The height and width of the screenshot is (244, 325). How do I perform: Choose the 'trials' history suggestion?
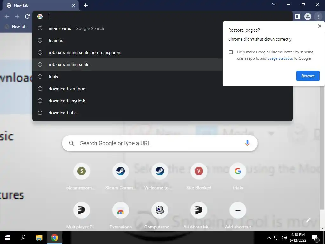pos(162,77)
